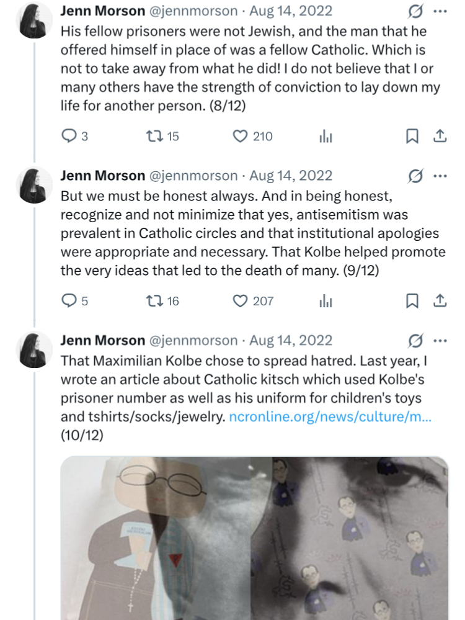
Task: Bookmark the 9/12 tweet
Action: pos(412,301)
